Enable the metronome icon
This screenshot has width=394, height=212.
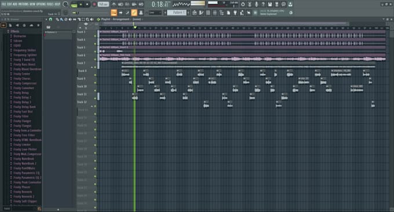pyautogui.click(x=114, y=4)
